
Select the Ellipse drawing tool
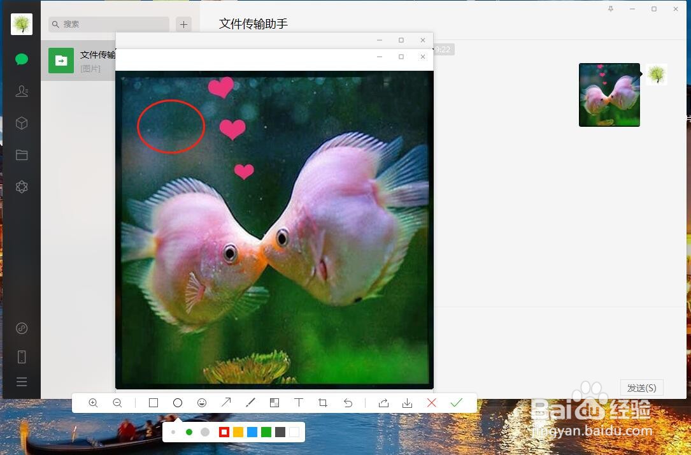click(178, 403)
